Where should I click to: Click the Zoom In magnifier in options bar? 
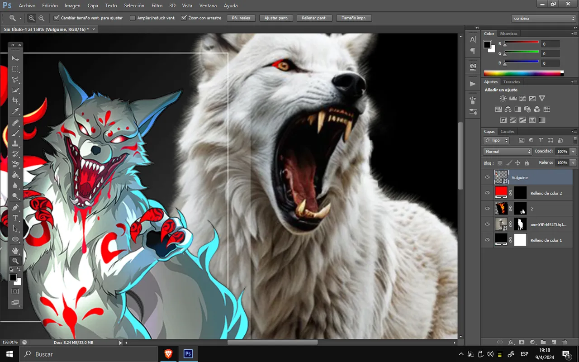click(x=32, y=18)
